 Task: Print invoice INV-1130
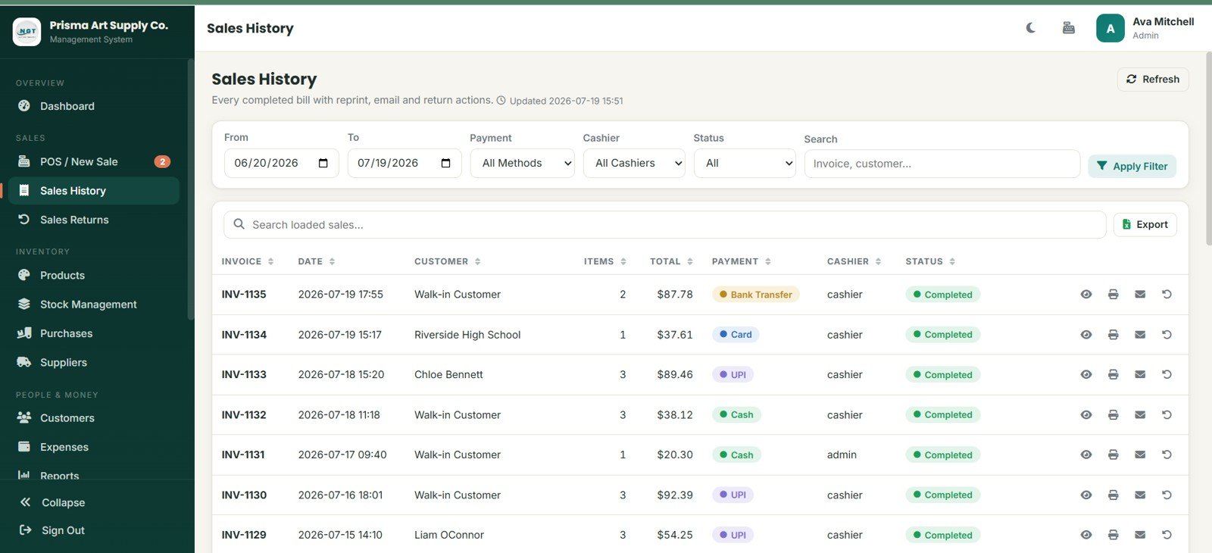point(1113,495)
